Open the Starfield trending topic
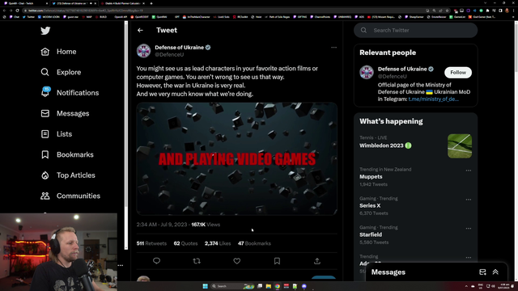The height and width of the screenshot is (291, 518). pos(371,234)
